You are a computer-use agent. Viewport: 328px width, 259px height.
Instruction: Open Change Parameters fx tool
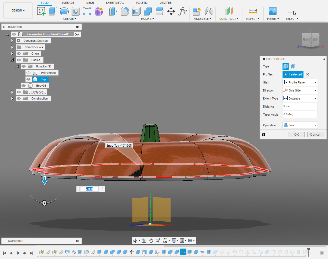(x=183, y=11)
